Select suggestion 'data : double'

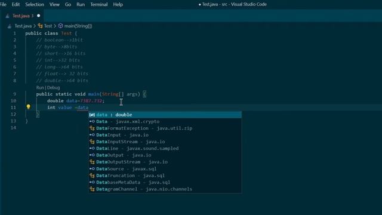click(x=165, y=115)
